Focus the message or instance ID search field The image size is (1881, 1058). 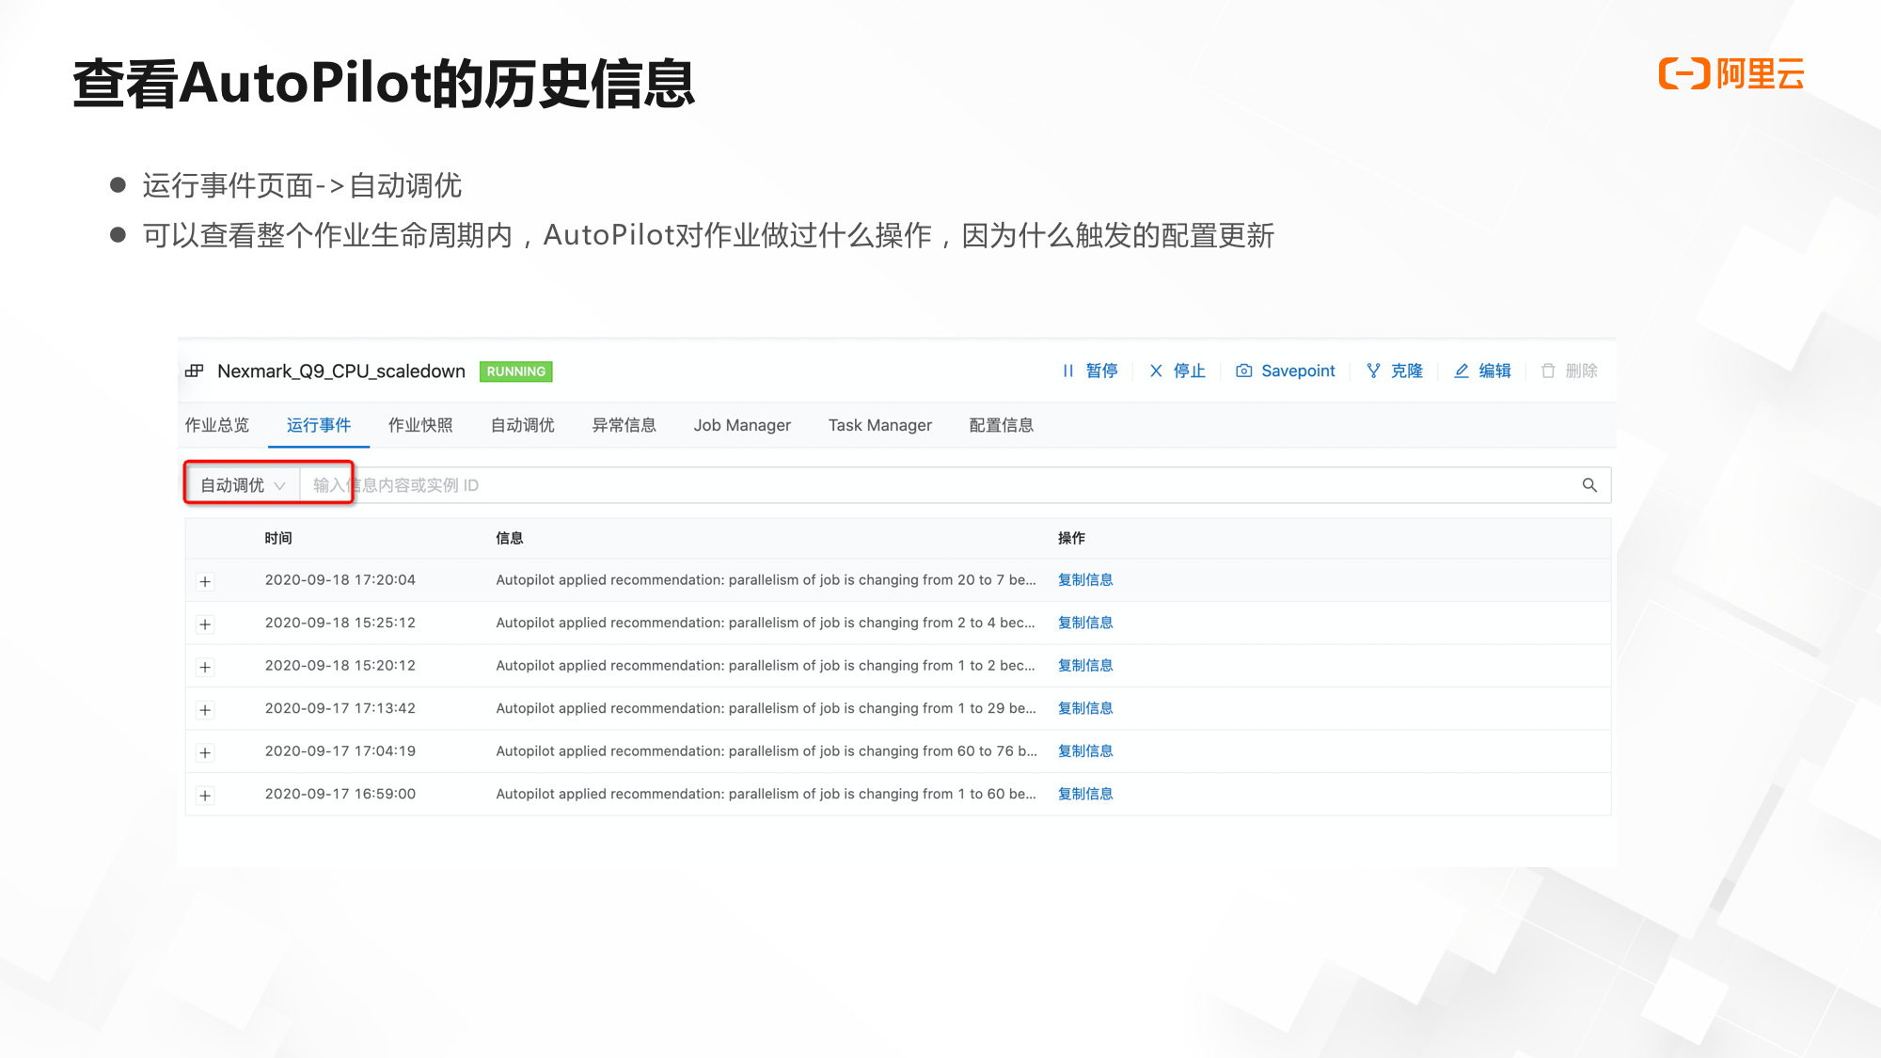point(846,485)
